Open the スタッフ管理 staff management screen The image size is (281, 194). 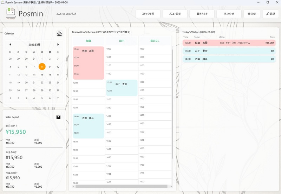(x=148, y=14)
